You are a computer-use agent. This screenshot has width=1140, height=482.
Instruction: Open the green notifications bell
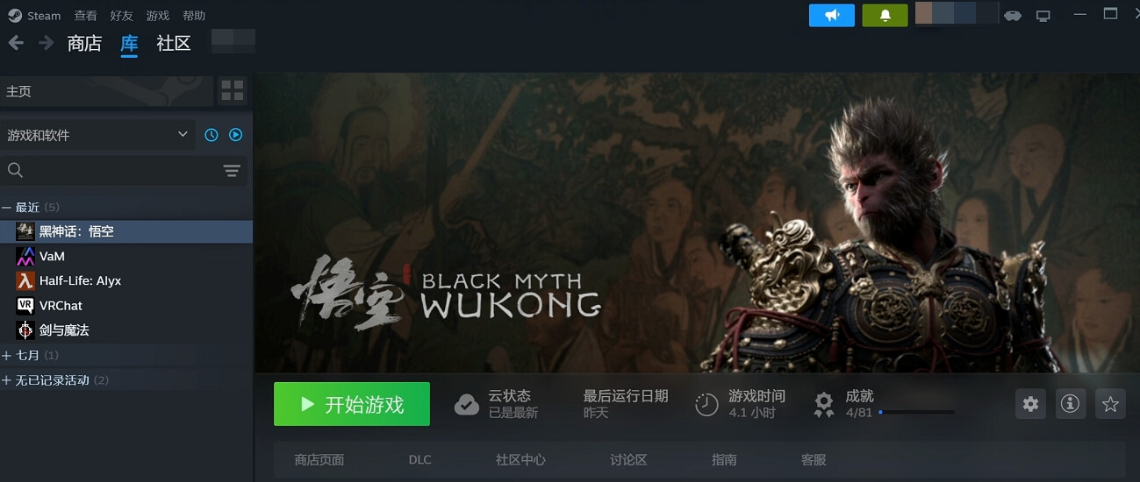point(885,15)
